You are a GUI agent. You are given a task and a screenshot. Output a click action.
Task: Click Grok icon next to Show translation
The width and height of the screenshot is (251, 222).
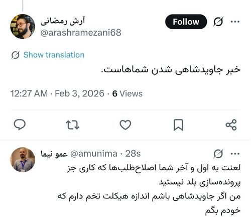click(16, 55)
